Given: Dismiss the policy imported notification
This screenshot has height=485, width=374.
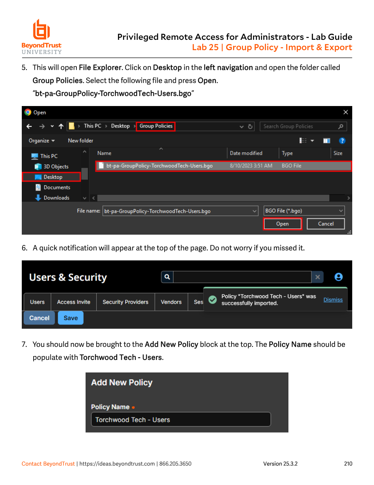Looking at the screenshot, I should tap(333, 300).
